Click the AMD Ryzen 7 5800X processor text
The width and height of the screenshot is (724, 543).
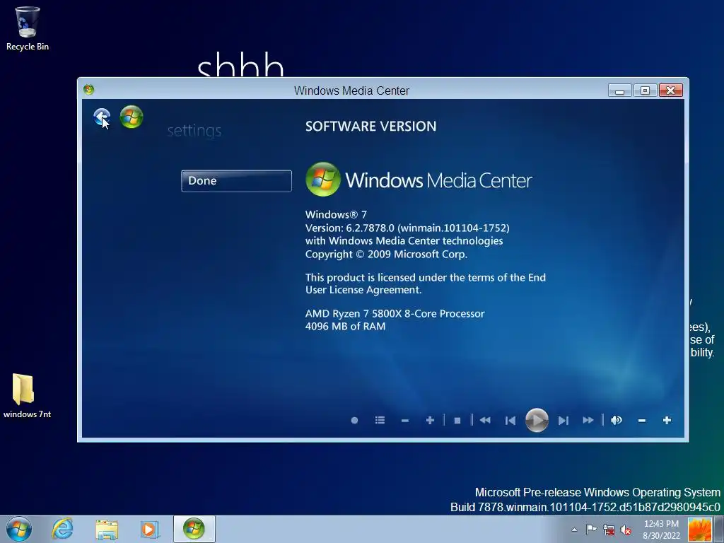395,313
